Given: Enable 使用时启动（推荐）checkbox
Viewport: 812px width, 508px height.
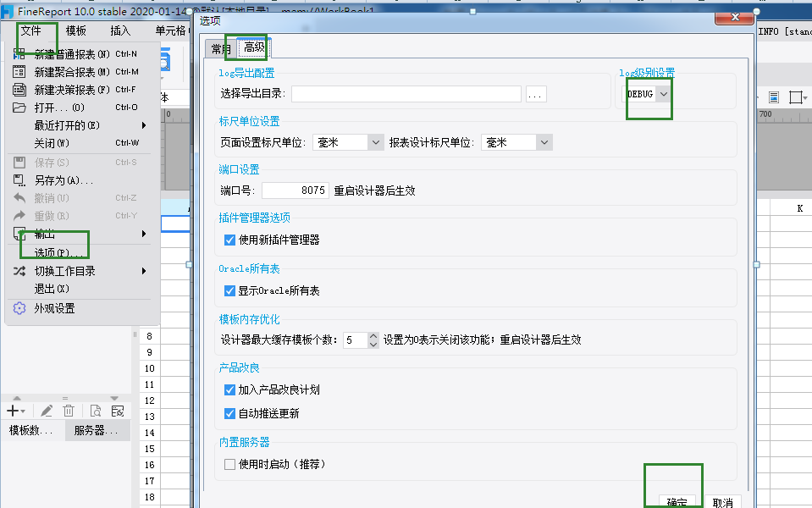Looking at the screenshot, I should point(230,464).
